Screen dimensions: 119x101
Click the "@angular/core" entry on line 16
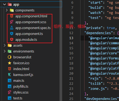pos(104,53)
